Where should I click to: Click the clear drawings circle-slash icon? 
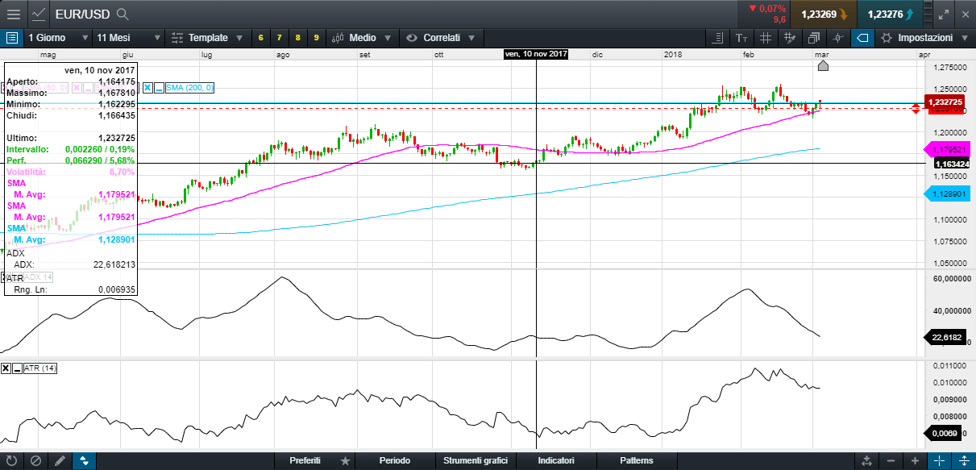coord(35,461)
